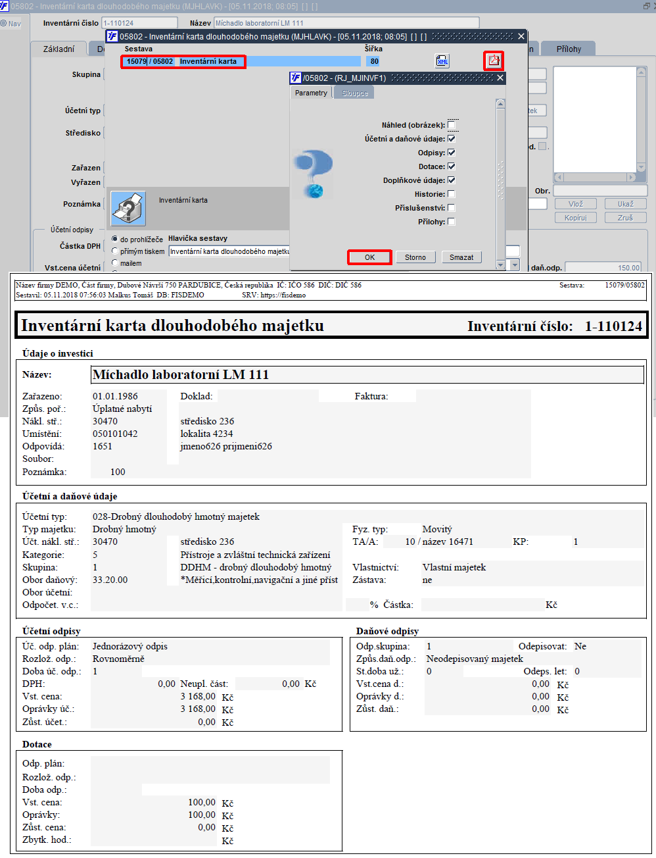The width and height of the screenshot is (656, 858).
Task: Switch to the Parametry tab
Action: [311, 93]
